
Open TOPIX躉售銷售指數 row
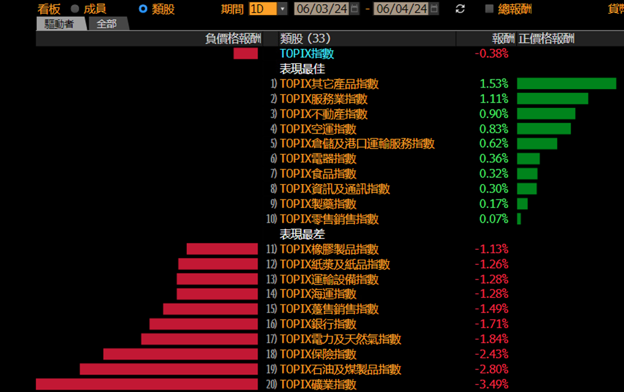(x=329, y=309)
